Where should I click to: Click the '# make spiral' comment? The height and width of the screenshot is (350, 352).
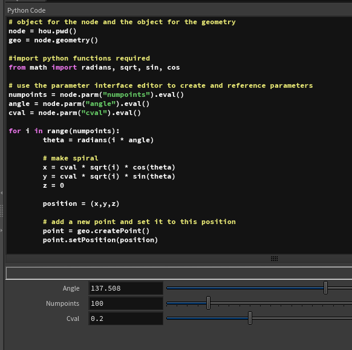click(71, 158)
